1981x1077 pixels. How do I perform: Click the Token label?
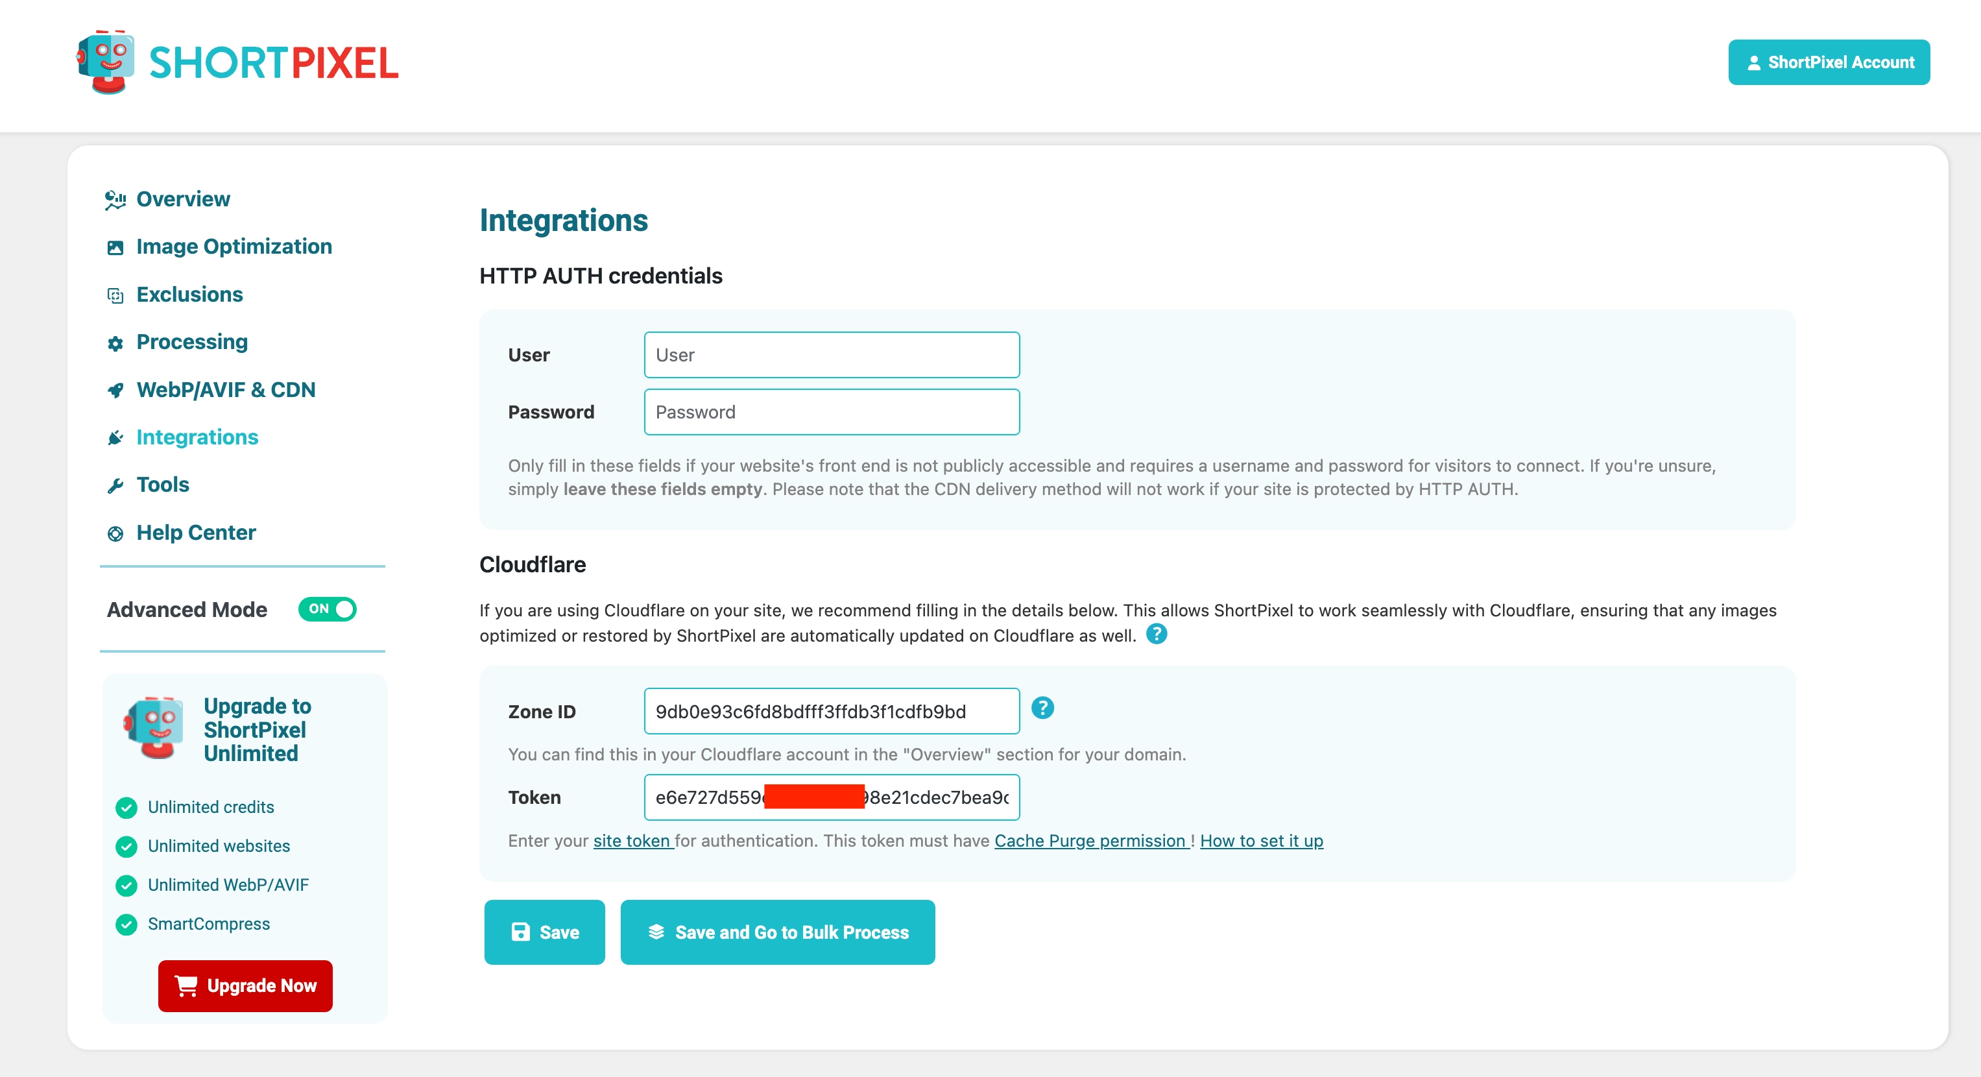[534, 797]
